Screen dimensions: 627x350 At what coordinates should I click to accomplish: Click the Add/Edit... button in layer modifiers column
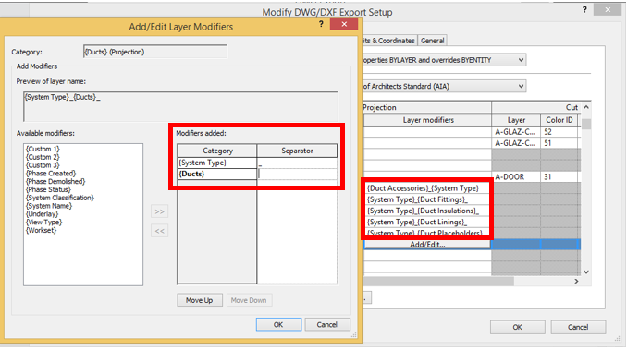click(x=427, y=245)
